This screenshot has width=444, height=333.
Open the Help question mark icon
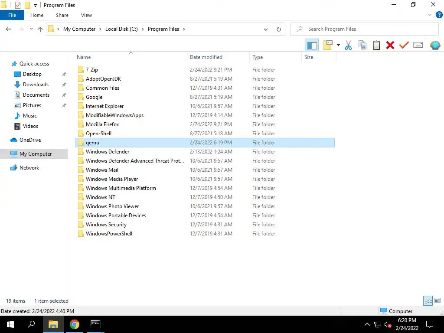click(439, 15)
